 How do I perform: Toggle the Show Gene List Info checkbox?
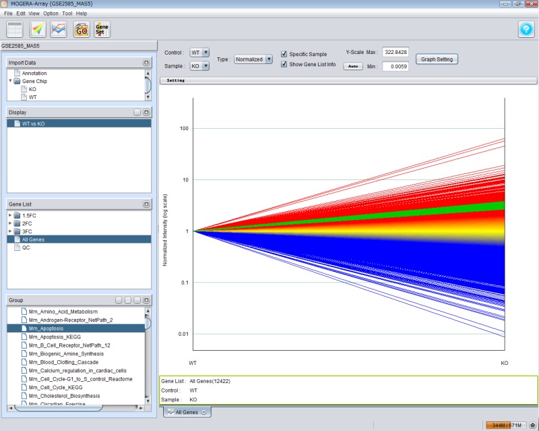[x=284, y=64]
